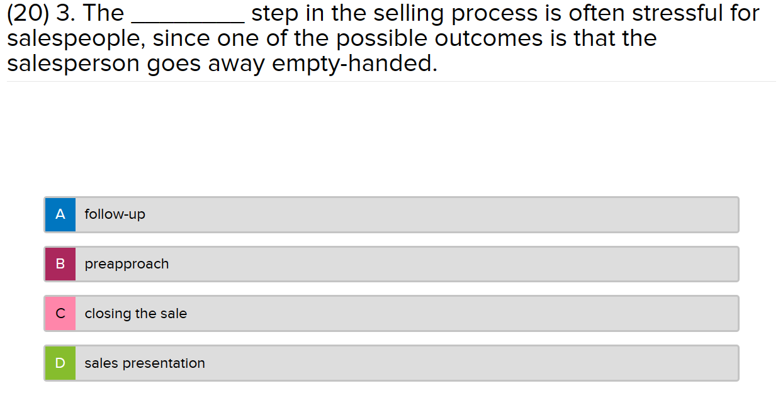Click the blue letter A badge
The image size is (778, 420).
click(60, 214)
